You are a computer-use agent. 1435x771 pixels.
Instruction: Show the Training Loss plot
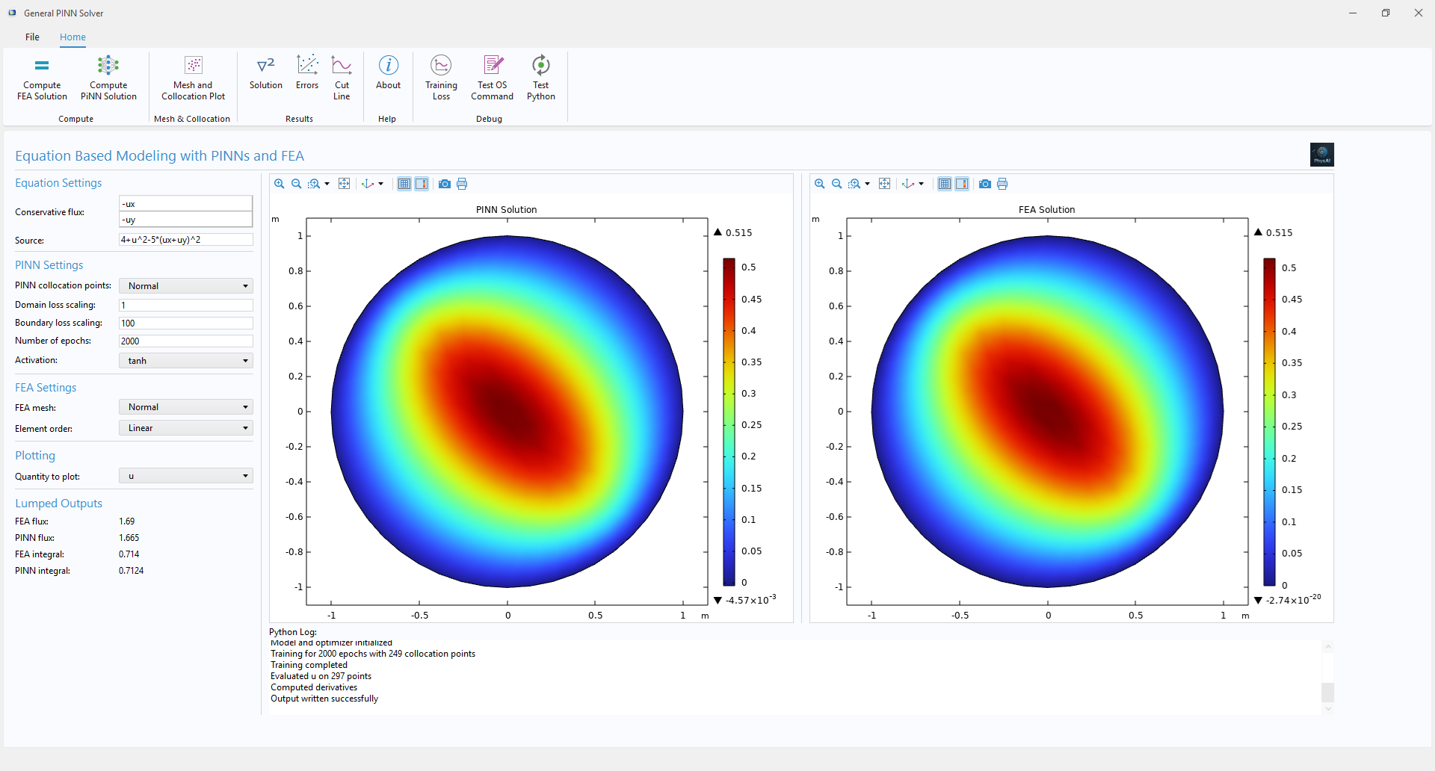click(441, 77)
